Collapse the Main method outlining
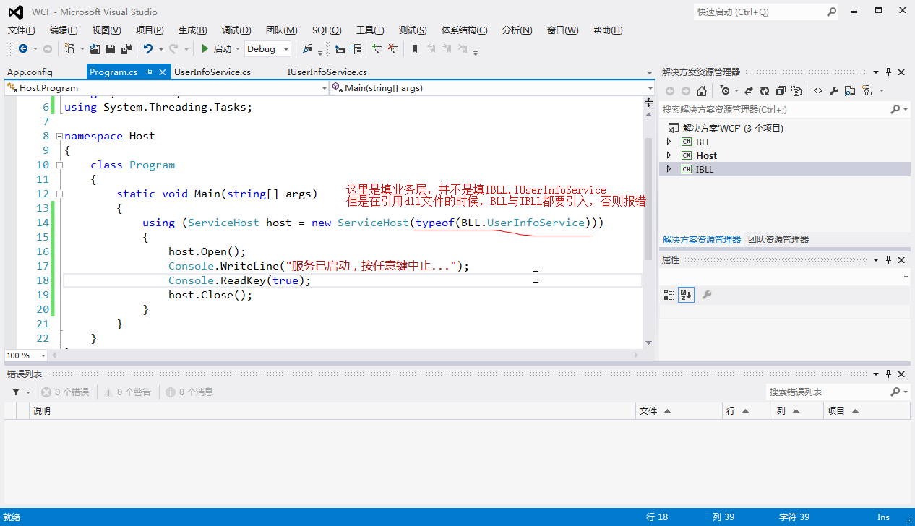Viewport: 915px width, 526px height. (59, 194)
